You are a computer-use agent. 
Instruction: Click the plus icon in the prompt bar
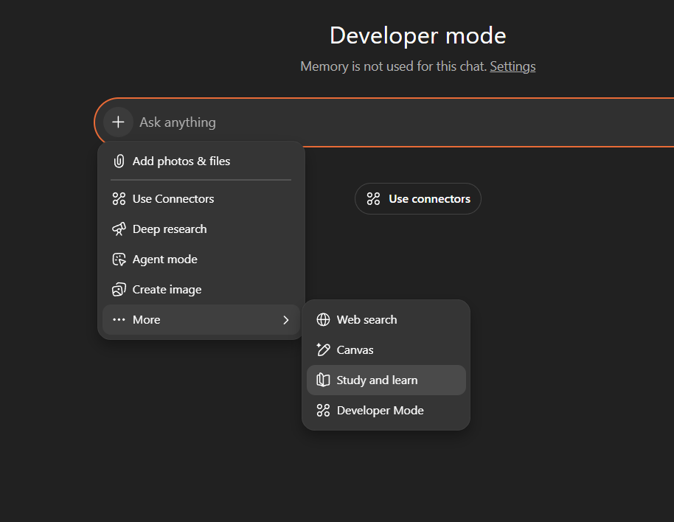pyautogui.click(x=117, y=122)
